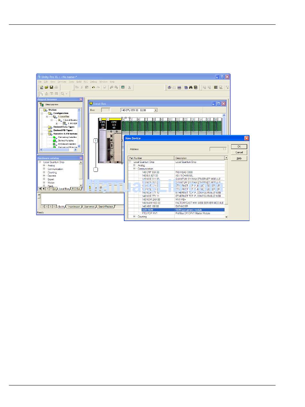Switch to RIO Bus tab in Hardware catalog
This screenshot has width=305, height=407.
(76, 189)
